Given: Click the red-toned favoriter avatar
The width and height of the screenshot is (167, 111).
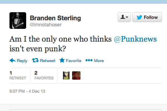Looking at the screenshot, I should click(x=76, y=75).
